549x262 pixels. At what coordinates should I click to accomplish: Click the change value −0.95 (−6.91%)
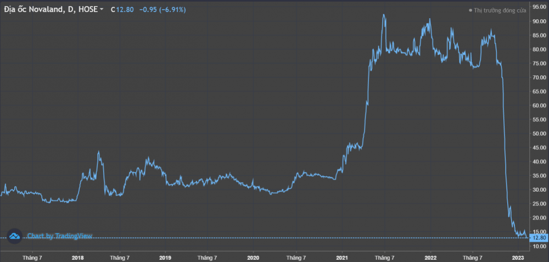click(163, 10)
